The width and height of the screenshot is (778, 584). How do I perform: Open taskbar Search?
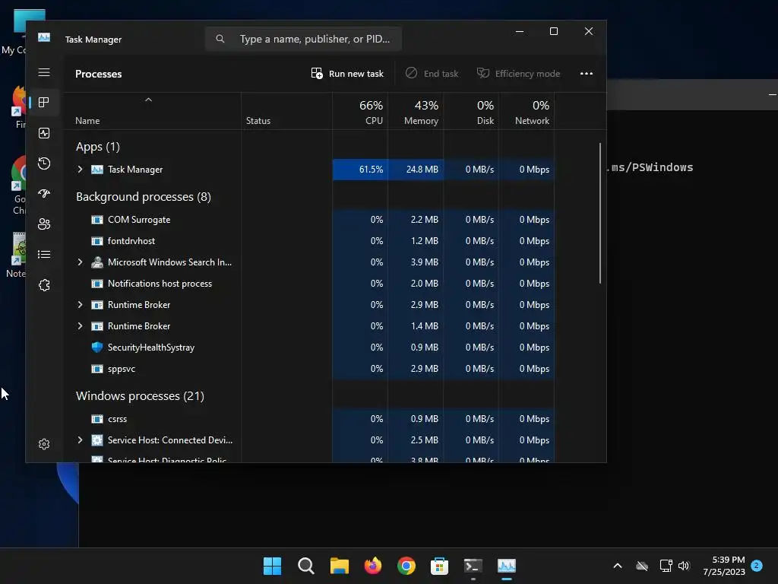tap(305, 566)
